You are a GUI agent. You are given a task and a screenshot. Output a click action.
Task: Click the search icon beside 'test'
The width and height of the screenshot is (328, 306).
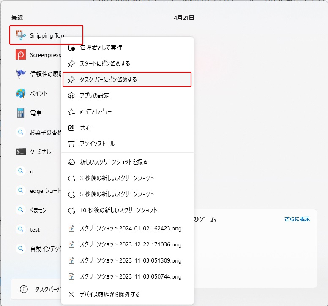pos(20,229)
